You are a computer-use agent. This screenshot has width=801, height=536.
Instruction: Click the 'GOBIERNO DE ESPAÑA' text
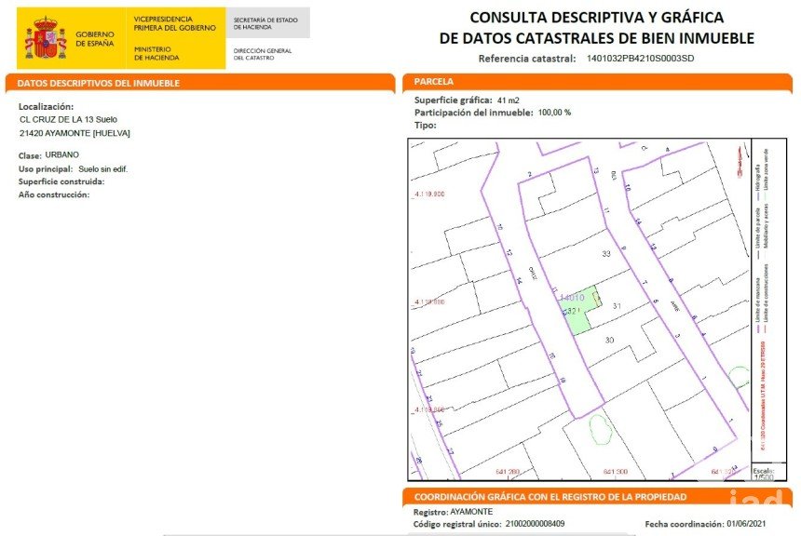pyautogui.click(x=95, y=39)
